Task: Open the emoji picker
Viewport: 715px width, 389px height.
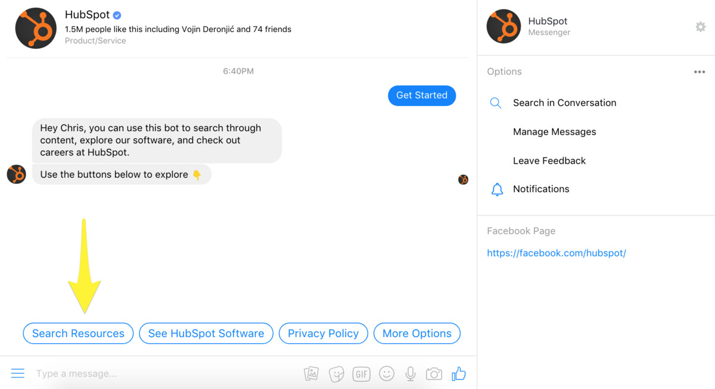Action: (387, 374)
